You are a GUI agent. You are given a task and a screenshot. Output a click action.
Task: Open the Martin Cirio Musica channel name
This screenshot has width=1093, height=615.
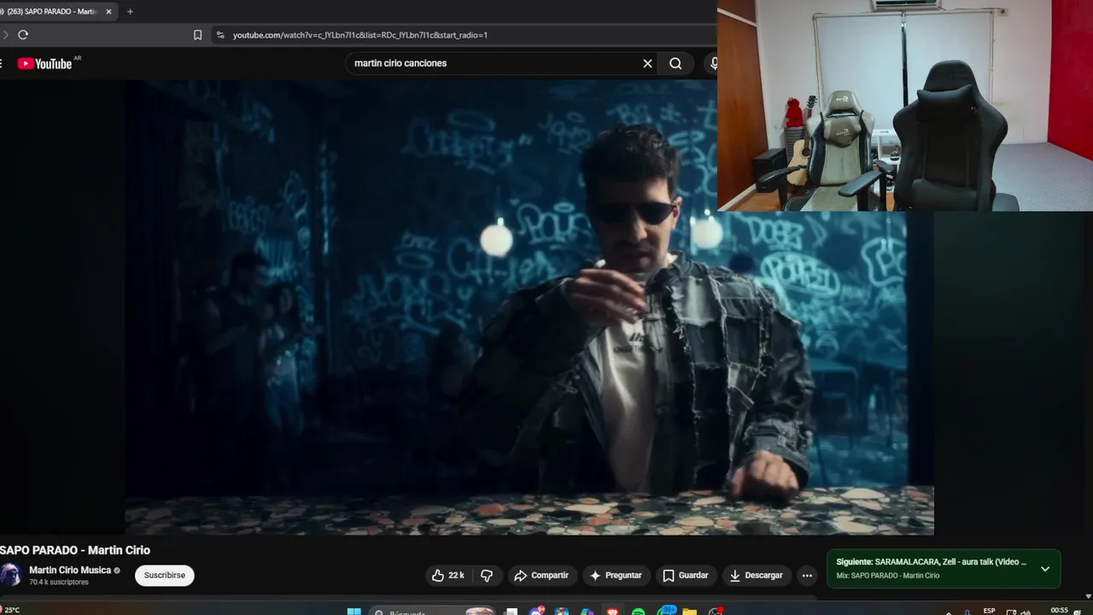(70, 570)
